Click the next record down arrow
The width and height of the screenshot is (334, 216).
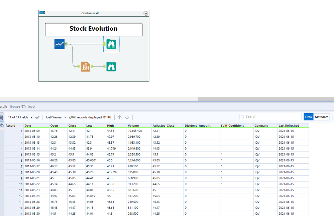coord(127,117)
